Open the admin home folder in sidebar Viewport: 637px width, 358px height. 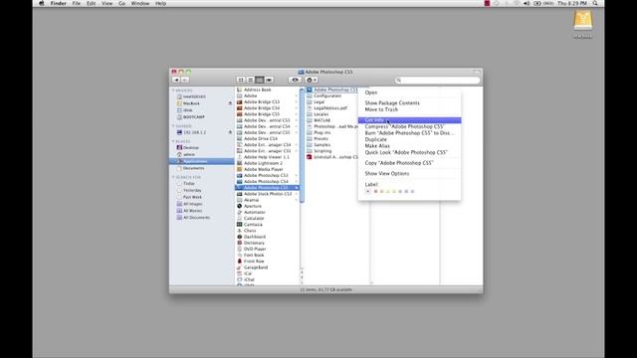pos(189,155)
